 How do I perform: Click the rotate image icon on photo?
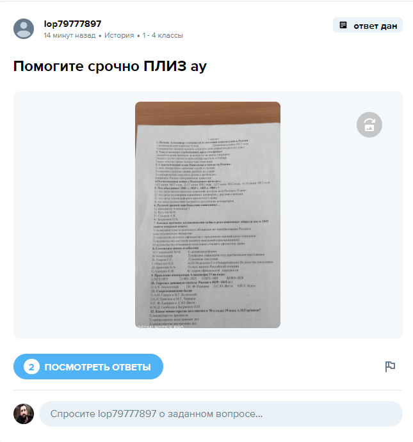369,125
